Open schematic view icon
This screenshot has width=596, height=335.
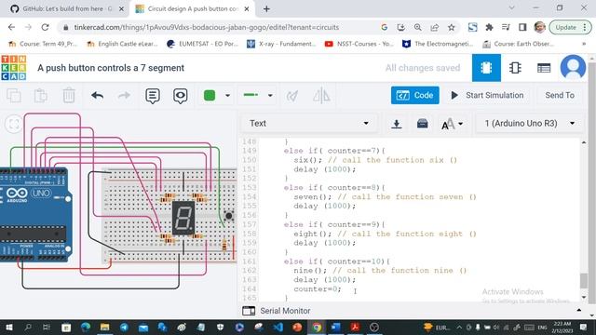(515, 68)
